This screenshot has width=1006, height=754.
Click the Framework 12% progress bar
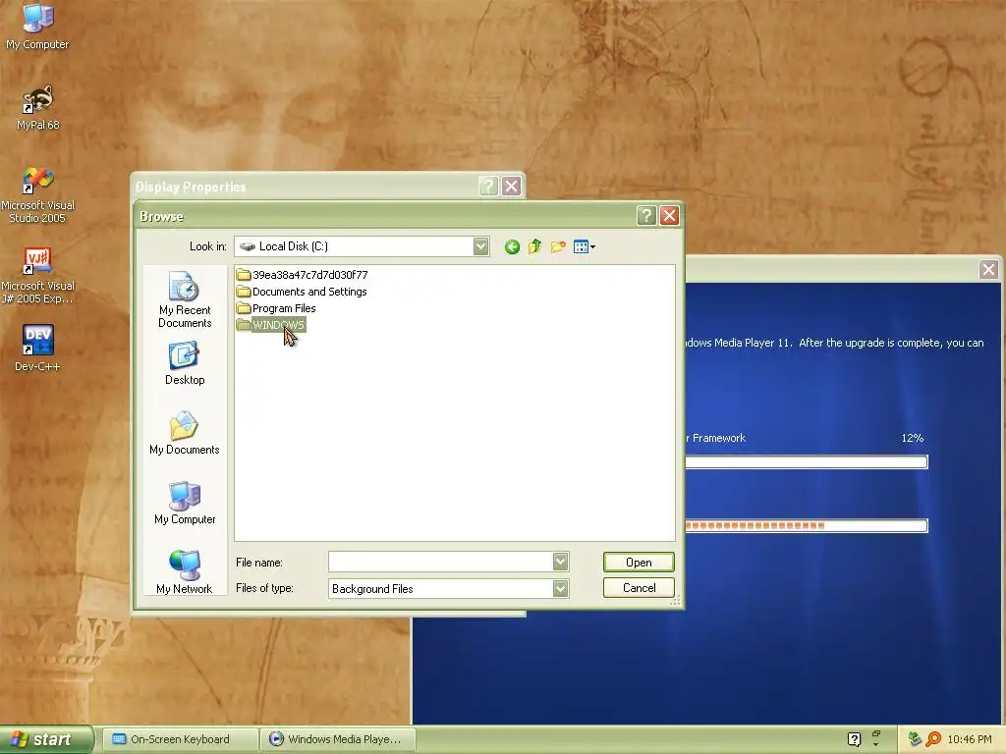(x=807, y=461)
